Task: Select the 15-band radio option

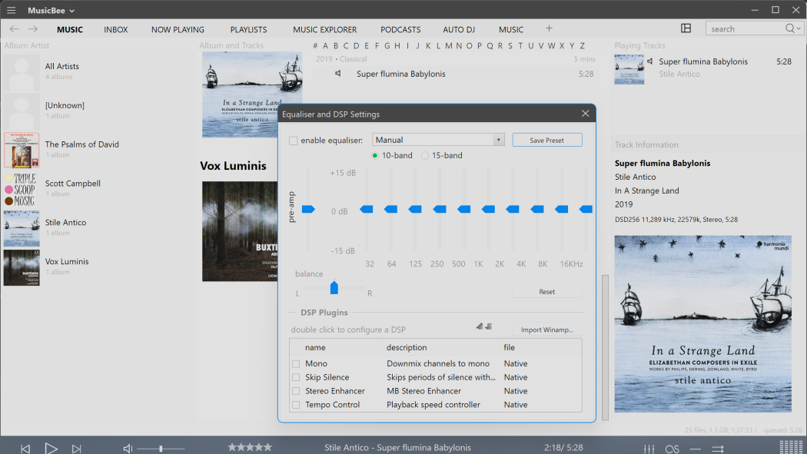Action: click(425, 155)
